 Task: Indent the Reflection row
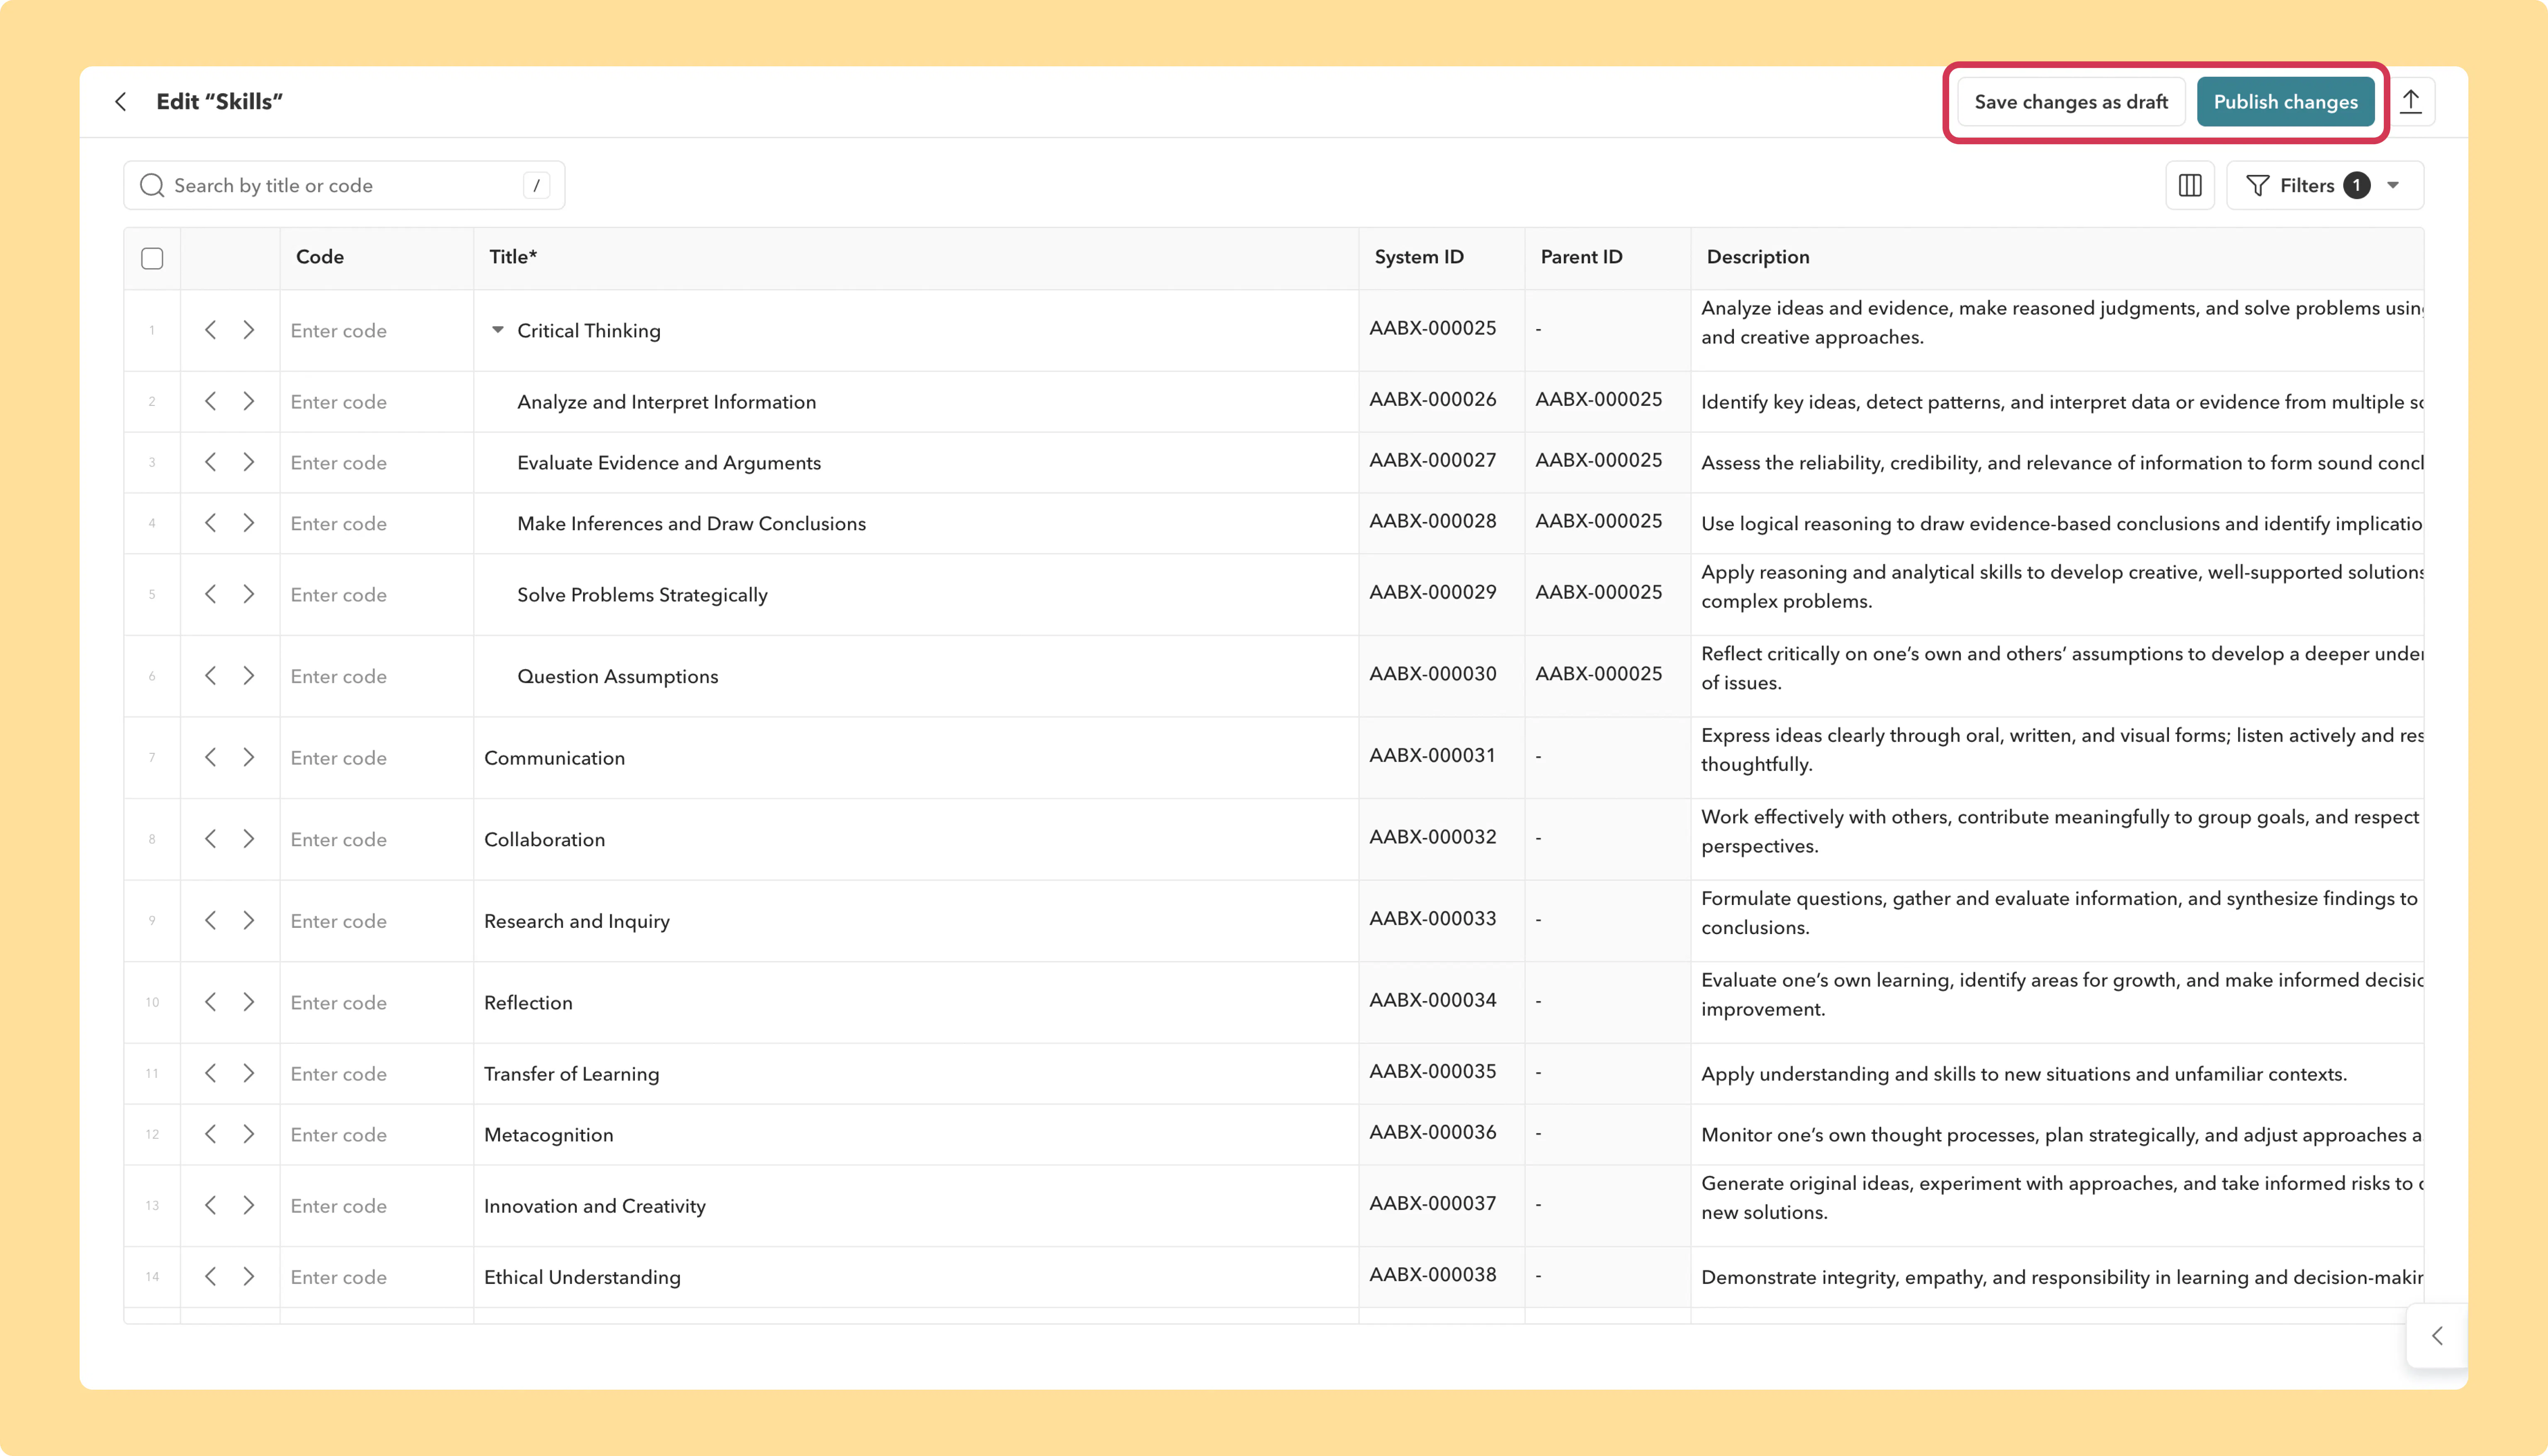(249, 1002)
